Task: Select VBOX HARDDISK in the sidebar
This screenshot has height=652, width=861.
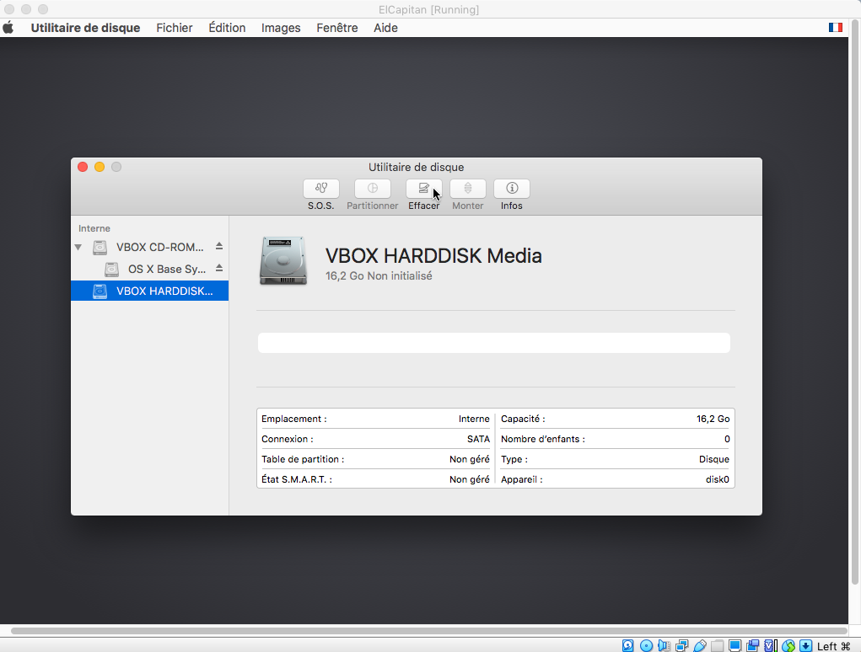Action: pos(149,291)
